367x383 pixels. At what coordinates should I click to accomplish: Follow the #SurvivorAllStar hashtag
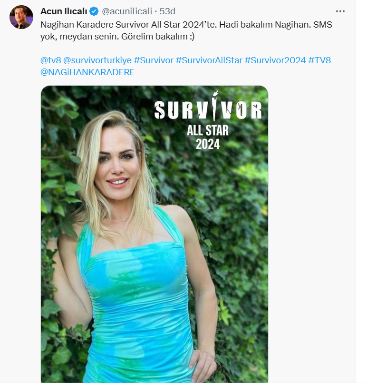[x=209, y=60]
